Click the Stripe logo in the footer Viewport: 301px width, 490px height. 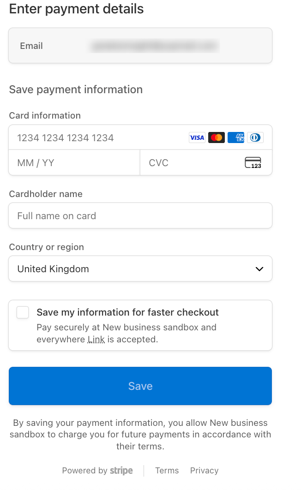(x=121, y=471)
